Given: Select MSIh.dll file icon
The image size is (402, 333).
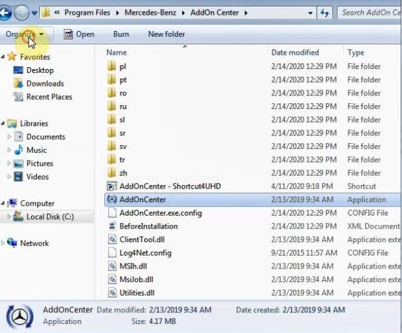Looking at the screenshot, I should 112,267.
